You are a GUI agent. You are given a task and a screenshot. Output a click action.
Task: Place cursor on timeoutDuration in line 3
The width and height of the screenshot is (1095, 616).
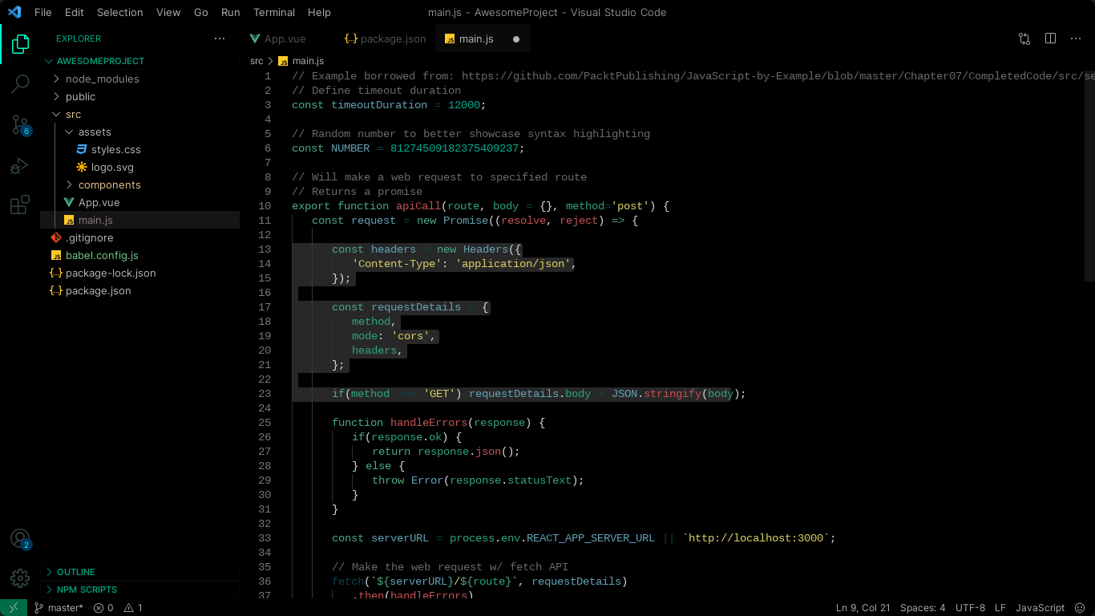click(x=380, y=105)
